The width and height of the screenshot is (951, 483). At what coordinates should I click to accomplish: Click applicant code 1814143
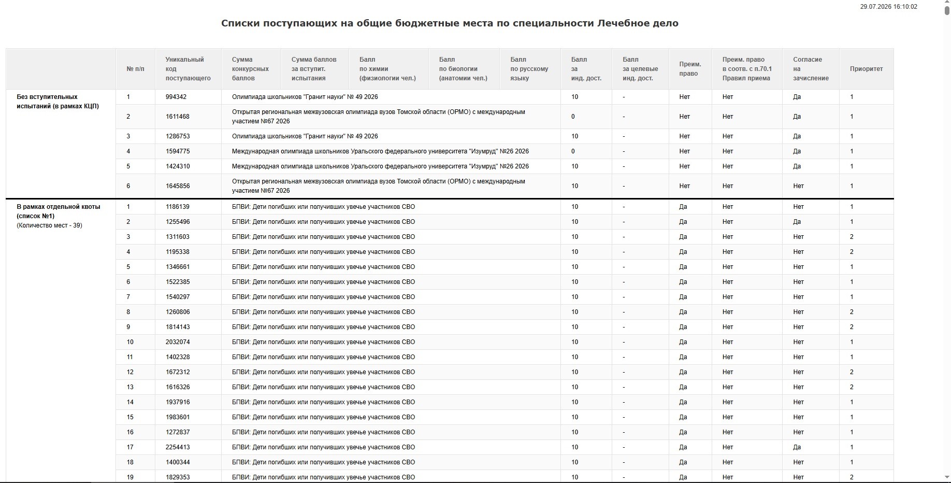178,327
